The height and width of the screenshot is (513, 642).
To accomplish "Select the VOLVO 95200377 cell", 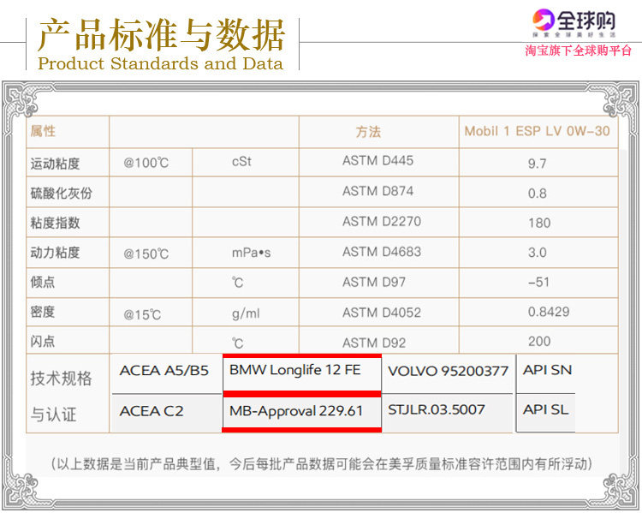I will pyautogui.click(x=447, y=374).
